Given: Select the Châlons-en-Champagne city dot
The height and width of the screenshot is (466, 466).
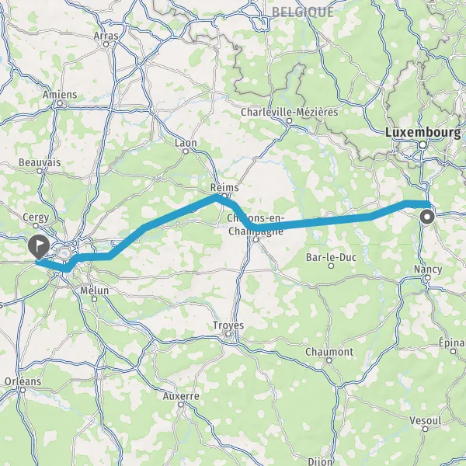Looking at the screenshot, I should point(256,239).
